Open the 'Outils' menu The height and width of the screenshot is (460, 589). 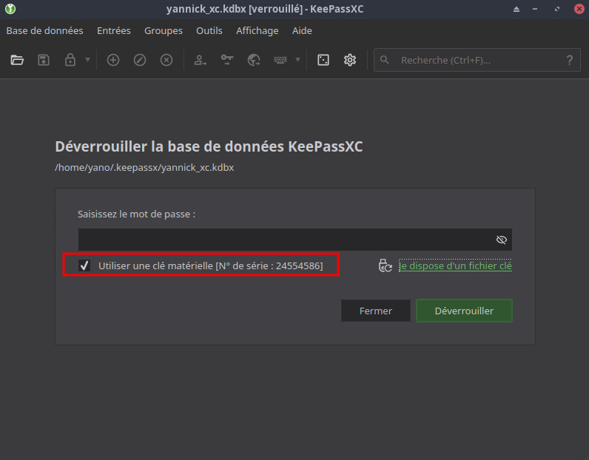coord(209,30)
